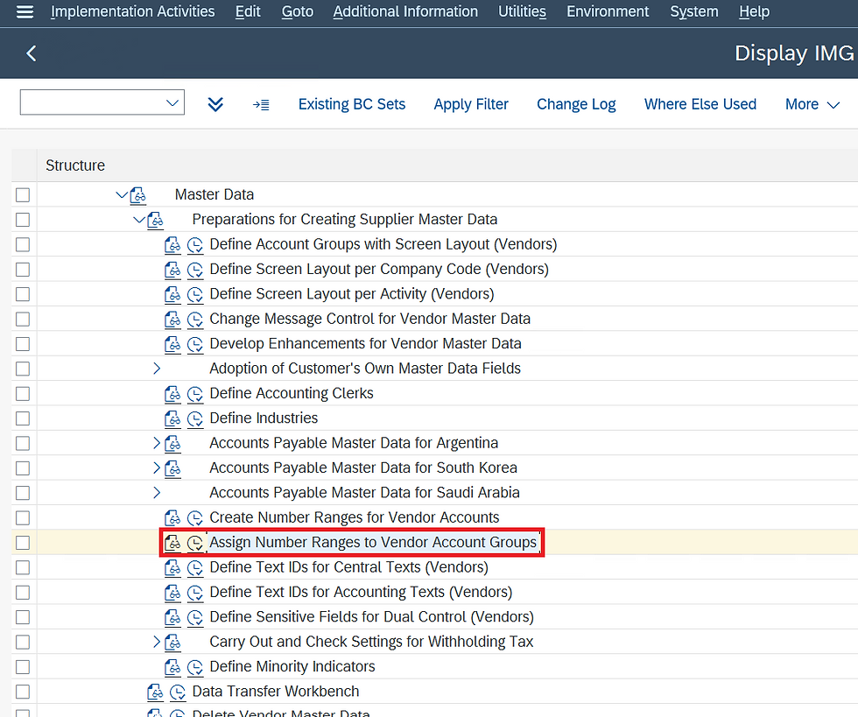Screen dimensions: 858x717
Task: Open documentation icon for Define Accounting Clerks
Action: click(172, 394)
